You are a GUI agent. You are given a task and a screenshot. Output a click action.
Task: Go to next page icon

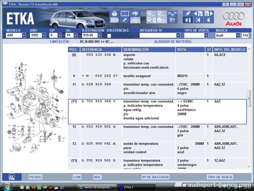[x=209, y=14]
